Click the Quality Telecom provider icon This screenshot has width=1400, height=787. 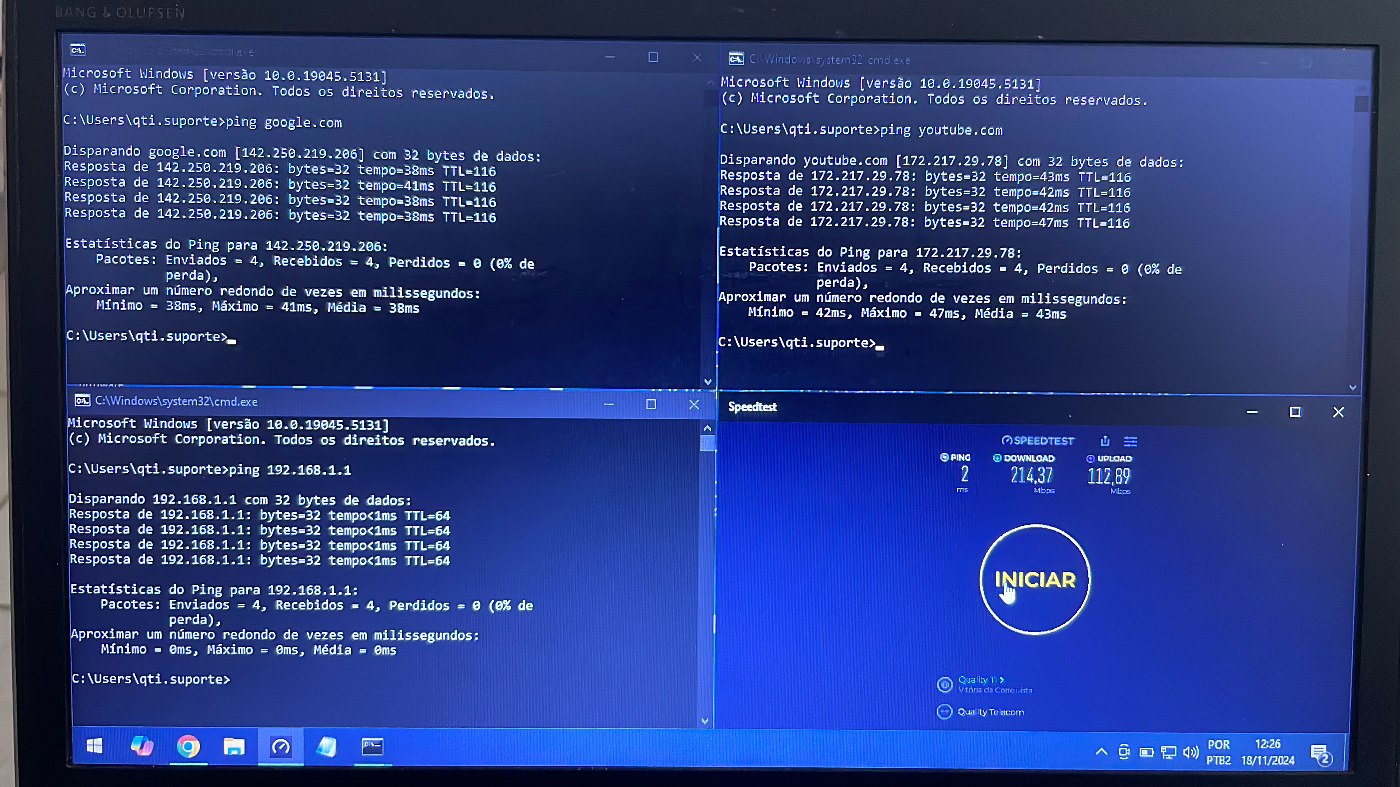coord(945,712)
